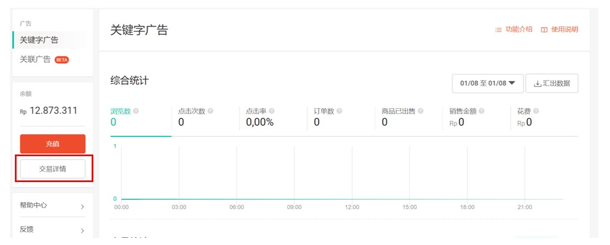The image size is (610, 245).
Task: Click 汇出数据 export button
Action: [551, 83]
